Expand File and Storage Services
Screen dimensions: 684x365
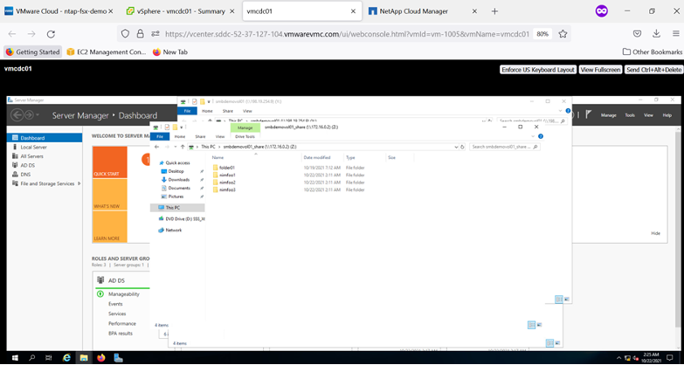[x=79, y=183]
